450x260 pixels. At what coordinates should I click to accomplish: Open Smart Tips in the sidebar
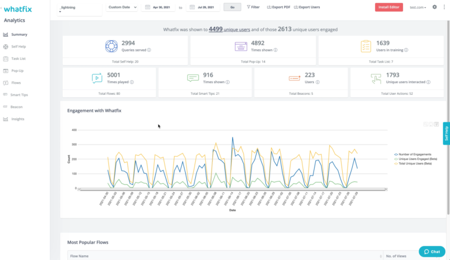(19, 94)
